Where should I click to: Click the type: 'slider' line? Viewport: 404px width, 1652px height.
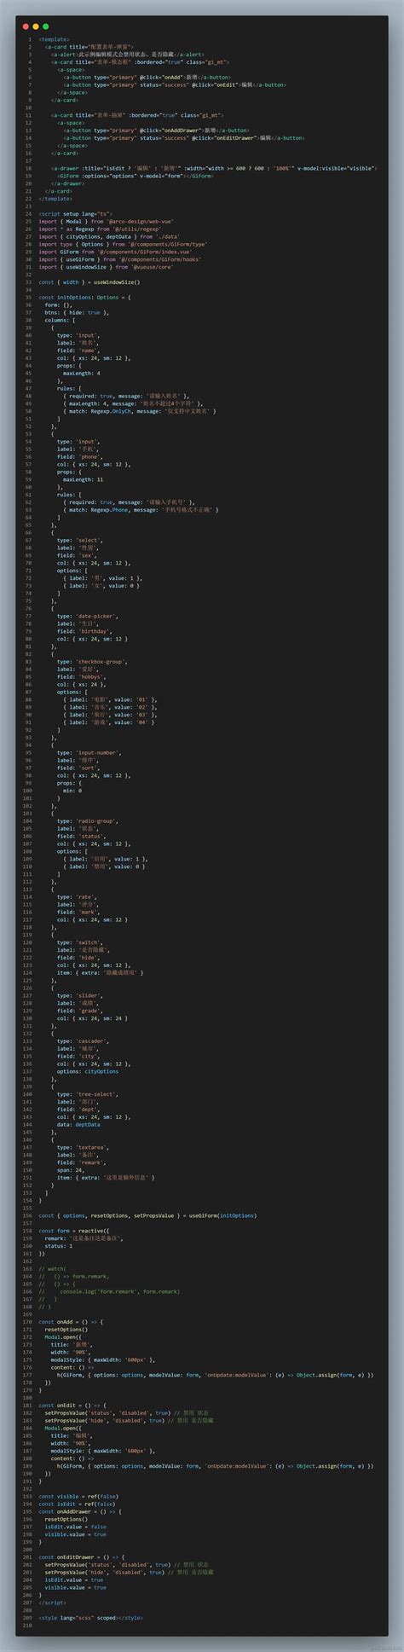point(80,994)
